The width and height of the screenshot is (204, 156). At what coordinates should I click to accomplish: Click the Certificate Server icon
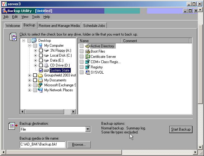[88, 57]
